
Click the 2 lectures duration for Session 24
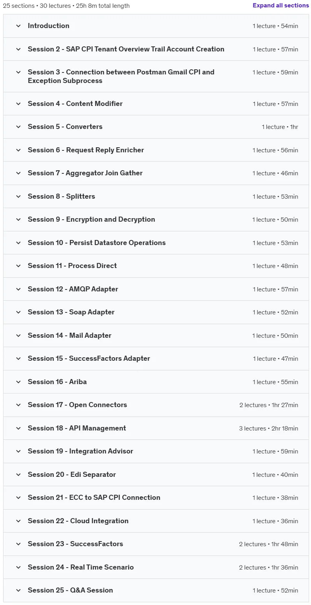click(x=269, y=568)
